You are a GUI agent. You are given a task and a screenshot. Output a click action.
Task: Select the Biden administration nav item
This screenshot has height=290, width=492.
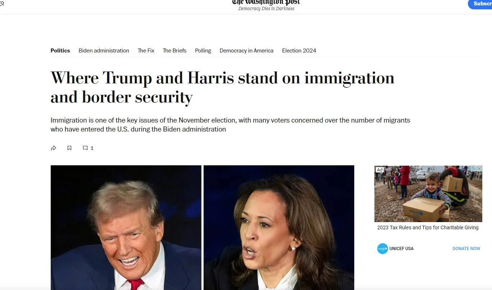tap(104, 51)
